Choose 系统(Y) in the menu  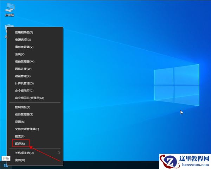point(35,54)
